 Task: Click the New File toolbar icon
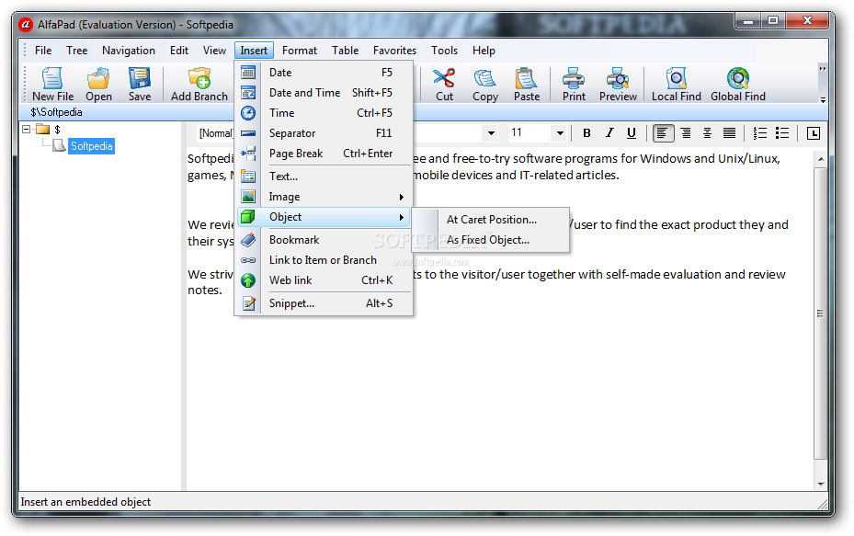pos(52,84)
